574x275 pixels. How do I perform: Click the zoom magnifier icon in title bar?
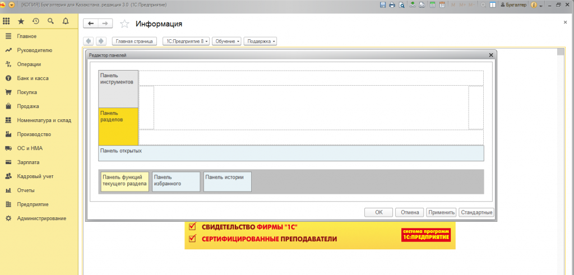click(x=483, y=5)
